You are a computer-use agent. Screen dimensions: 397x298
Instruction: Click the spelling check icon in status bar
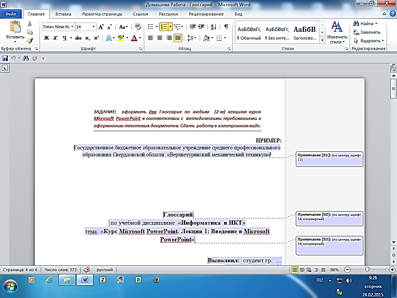point(87,269)
